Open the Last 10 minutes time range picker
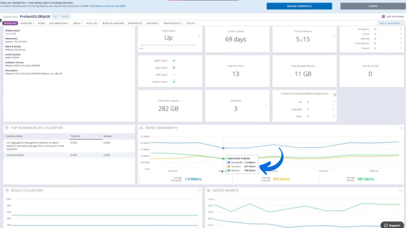 [395, 17]
